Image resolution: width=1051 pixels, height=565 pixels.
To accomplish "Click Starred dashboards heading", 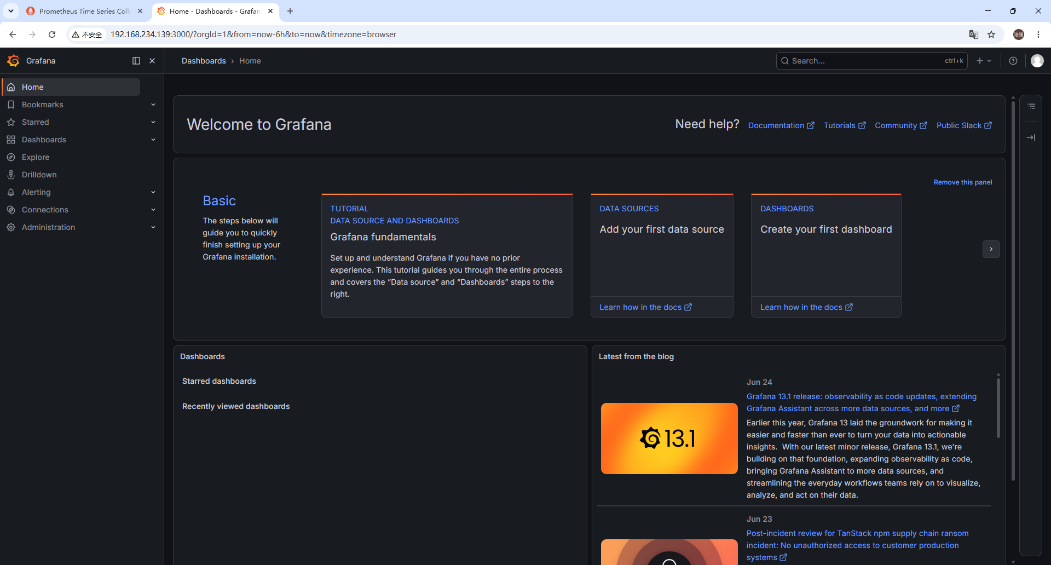I will click(219, 381).
